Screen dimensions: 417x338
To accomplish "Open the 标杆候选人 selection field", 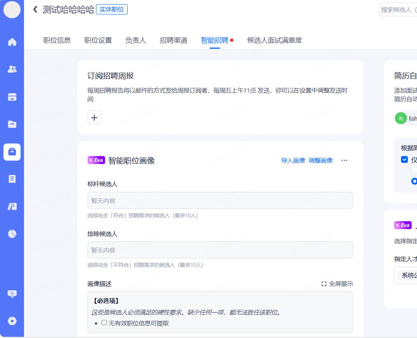I will pyautogui.click(x=220, y=201).
